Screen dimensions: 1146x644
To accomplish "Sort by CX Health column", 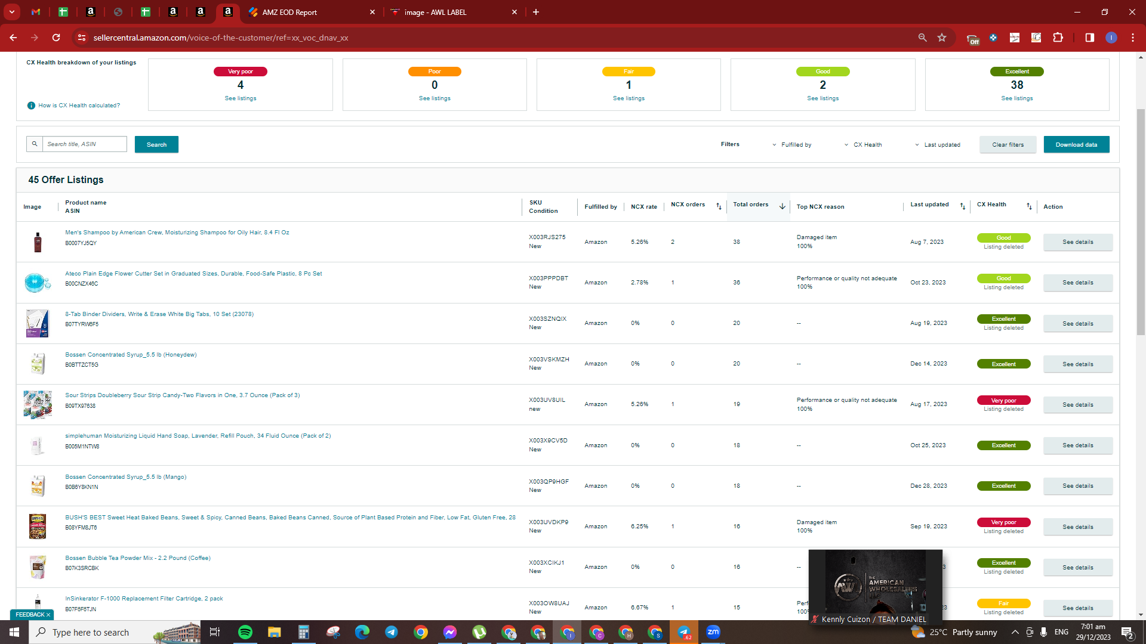I will coord(1029,206).
